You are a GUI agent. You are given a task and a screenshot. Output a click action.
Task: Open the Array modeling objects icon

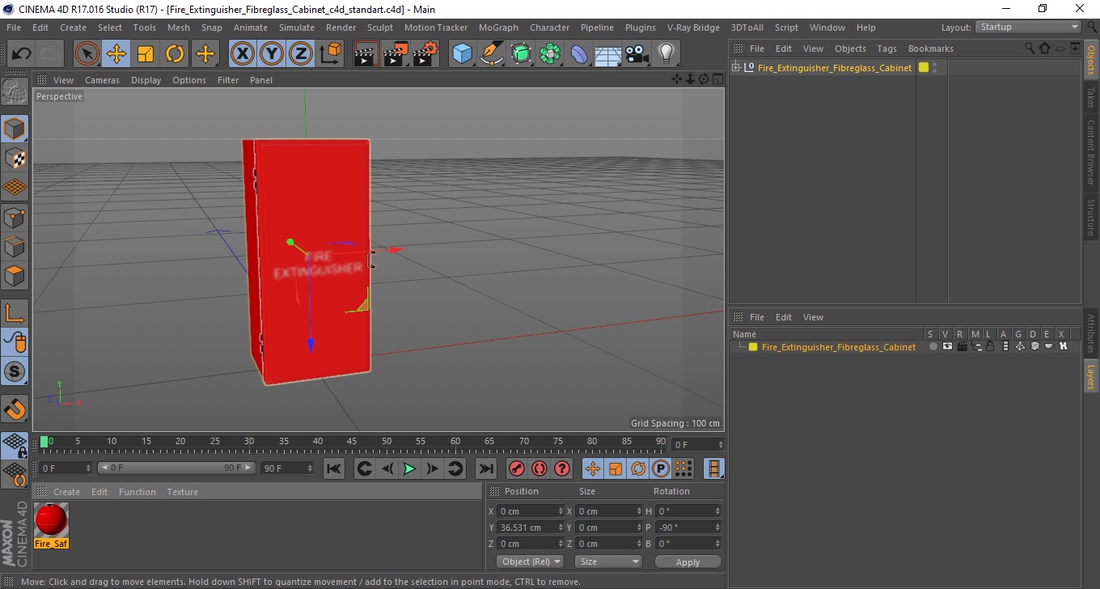click(550, 54)
